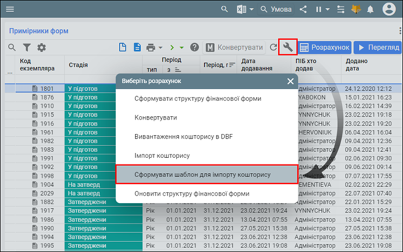Expand the pause button dropdown arrow
The height and width of the screenshot is (252, 403).
click(328, 9)
